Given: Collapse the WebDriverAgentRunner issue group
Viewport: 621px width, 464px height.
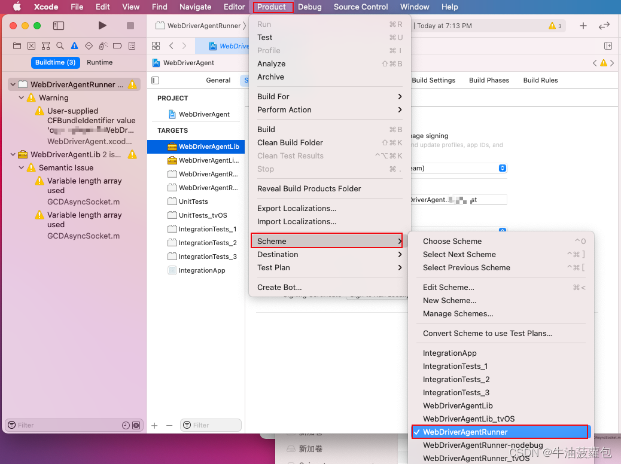Looking at the screenshot, I should tap(13, 84).
